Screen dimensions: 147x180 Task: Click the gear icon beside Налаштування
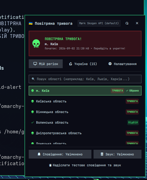tap(110, 64)
